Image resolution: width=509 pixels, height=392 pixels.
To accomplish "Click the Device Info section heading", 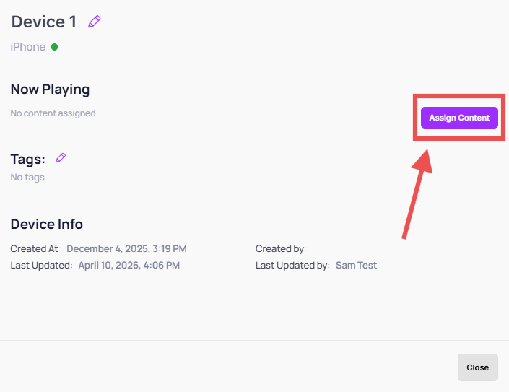I will 47,225.
